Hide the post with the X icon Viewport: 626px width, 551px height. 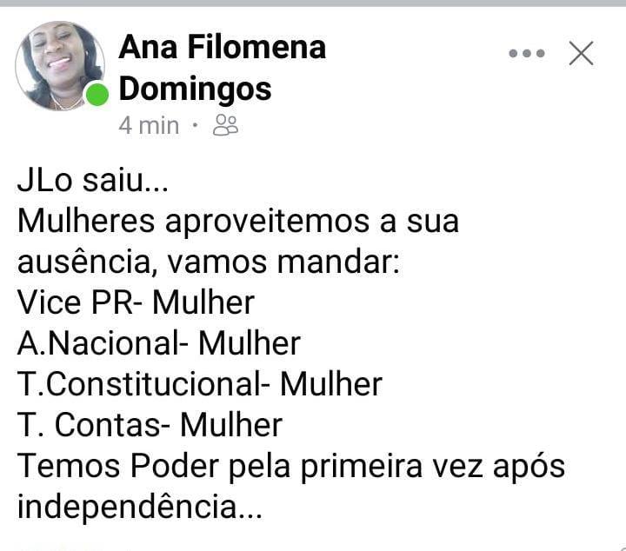point(581,53)
